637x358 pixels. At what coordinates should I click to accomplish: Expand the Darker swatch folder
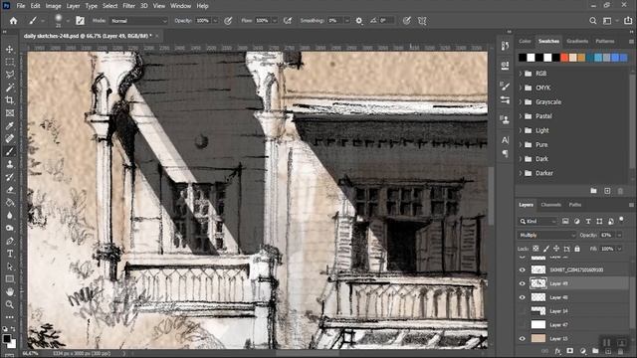click(x=521, y=173)
